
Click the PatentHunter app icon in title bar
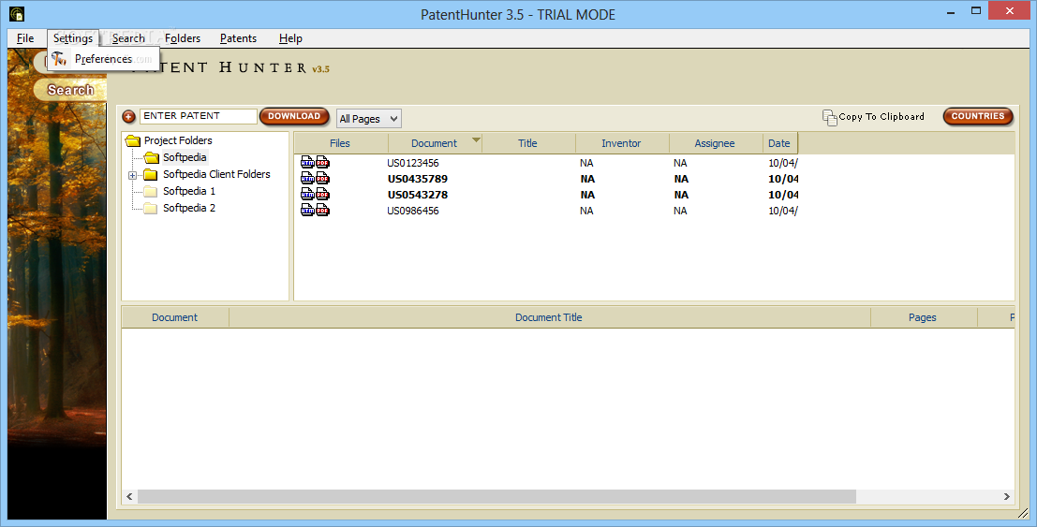coord(17,13)
